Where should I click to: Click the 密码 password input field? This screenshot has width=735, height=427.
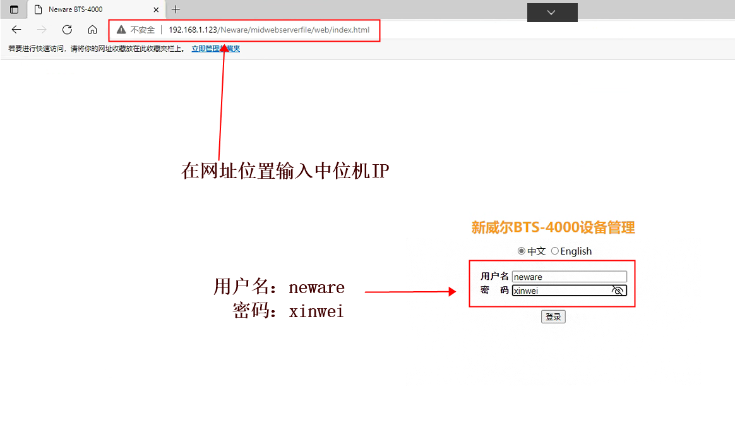(x=569, y=291)
